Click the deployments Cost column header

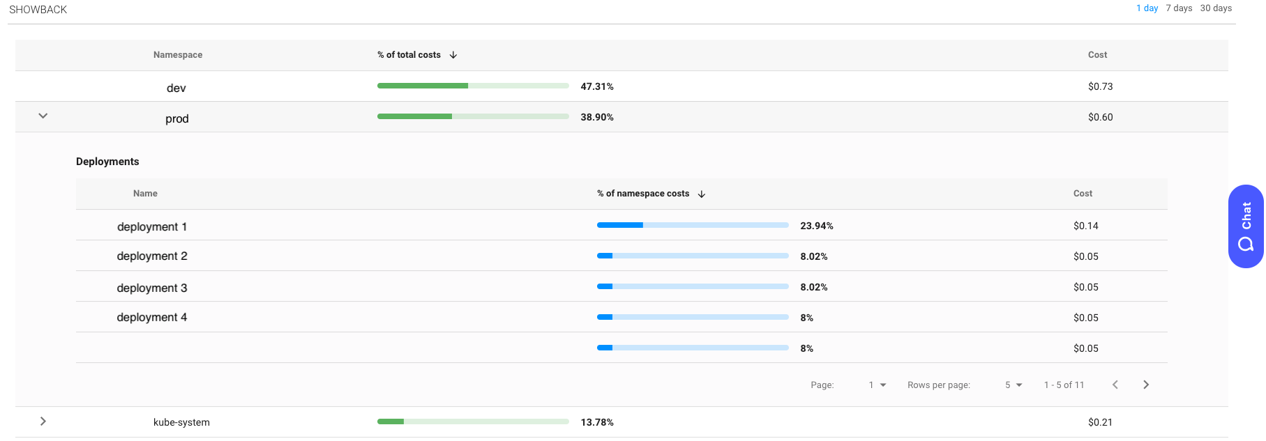click(x=1083, y=194)
